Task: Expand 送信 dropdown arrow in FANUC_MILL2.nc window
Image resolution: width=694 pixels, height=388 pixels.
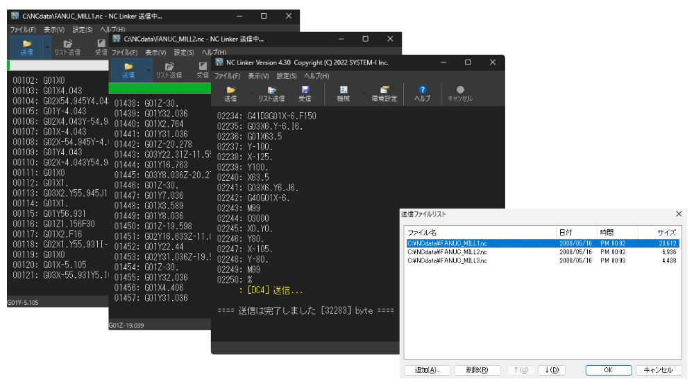Action: 149,70
